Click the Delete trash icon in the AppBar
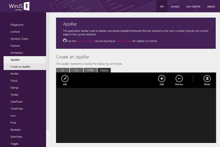This screenshot has width=220, height=147. point(207,78)
